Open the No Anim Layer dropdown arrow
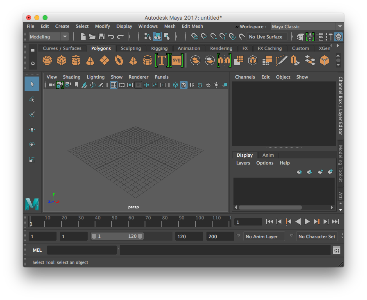 [238, 235]
